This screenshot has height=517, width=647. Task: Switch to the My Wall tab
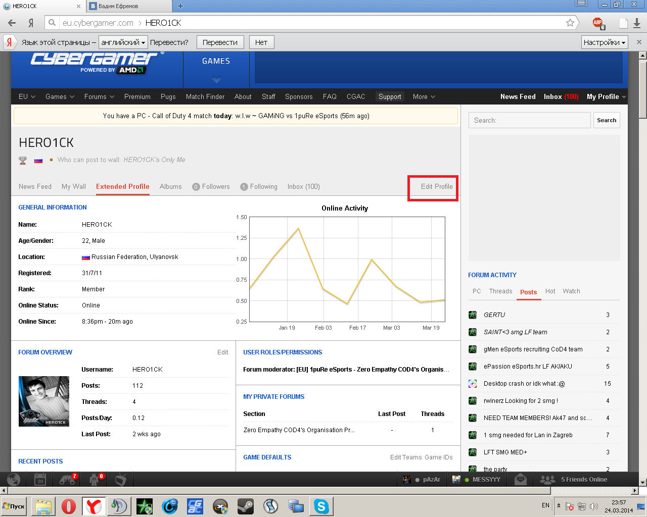point(74,187)
